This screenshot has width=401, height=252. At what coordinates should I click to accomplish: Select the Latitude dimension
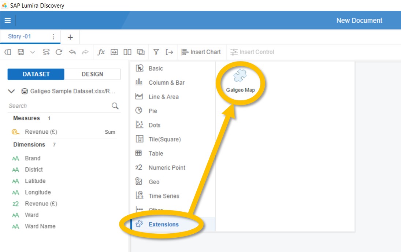click(35, 181)
